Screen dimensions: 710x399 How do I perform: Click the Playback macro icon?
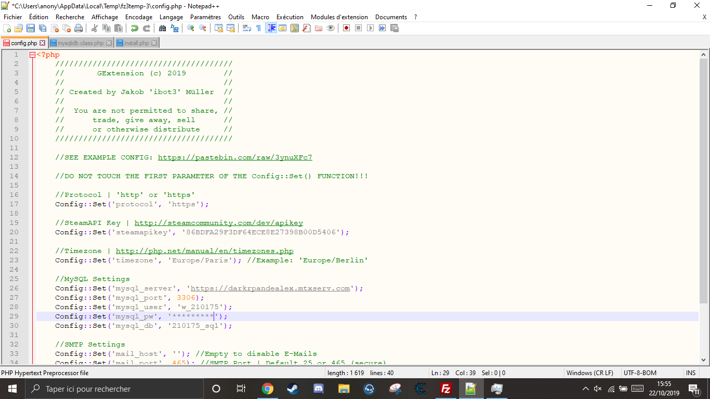tap(370, 28)
